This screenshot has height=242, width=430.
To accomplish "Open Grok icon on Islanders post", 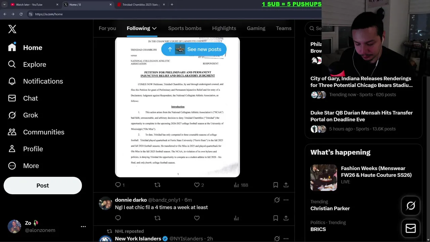I will [277, 239].
